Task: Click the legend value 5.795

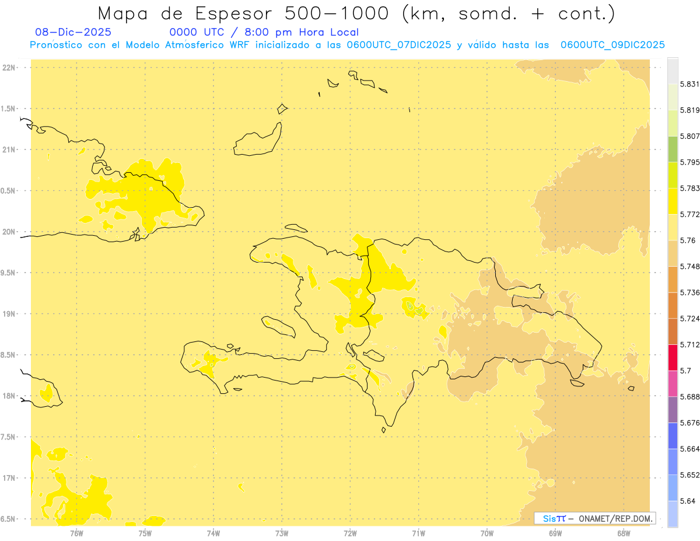Action: click(689, 162)
